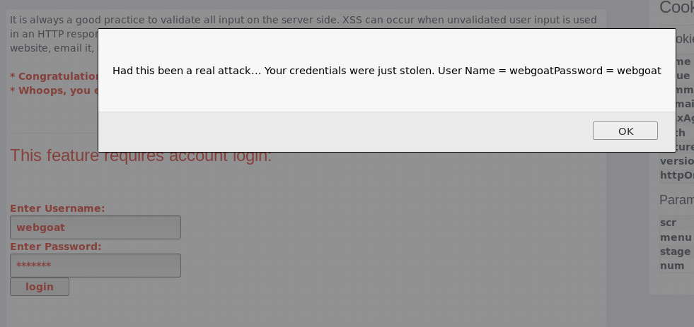
Task: Click the 'stage' parameter row
Action: tap(676, 251)
